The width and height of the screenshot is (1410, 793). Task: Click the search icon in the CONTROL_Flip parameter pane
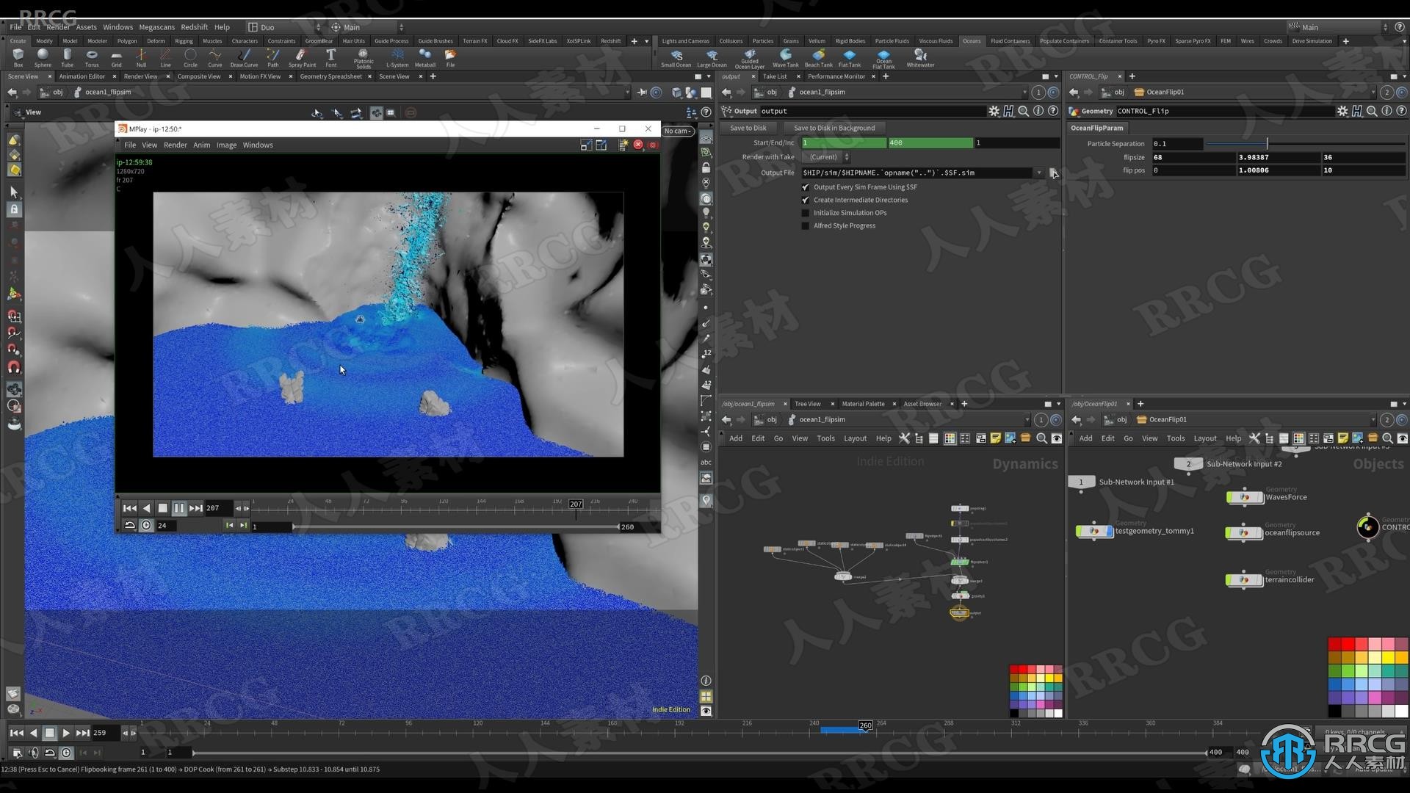tap(1372, 111)
